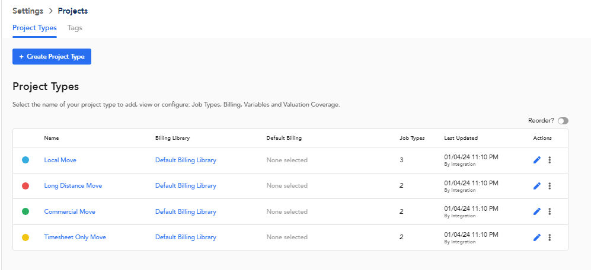Click None selected in the Timesheet Only Move row
Image resolution: width=591 pixels, height=270 pixels.
click(287, 237)
